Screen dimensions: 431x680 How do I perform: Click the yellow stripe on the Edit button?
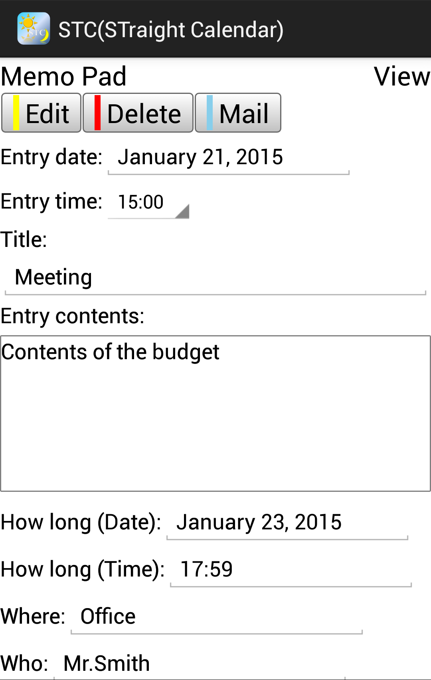16,113
